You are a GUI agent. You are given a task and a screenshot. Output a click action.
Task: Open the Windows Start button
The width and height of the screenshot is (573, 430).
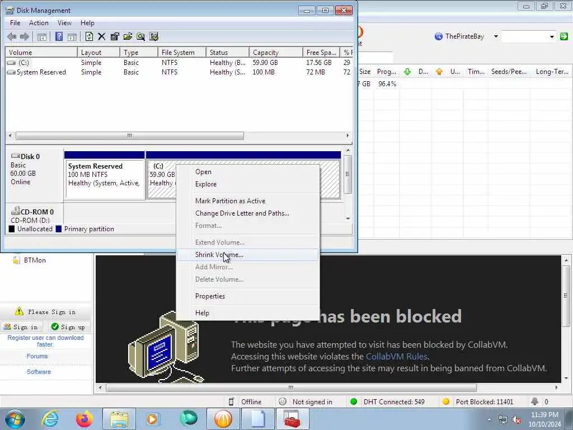15,419
